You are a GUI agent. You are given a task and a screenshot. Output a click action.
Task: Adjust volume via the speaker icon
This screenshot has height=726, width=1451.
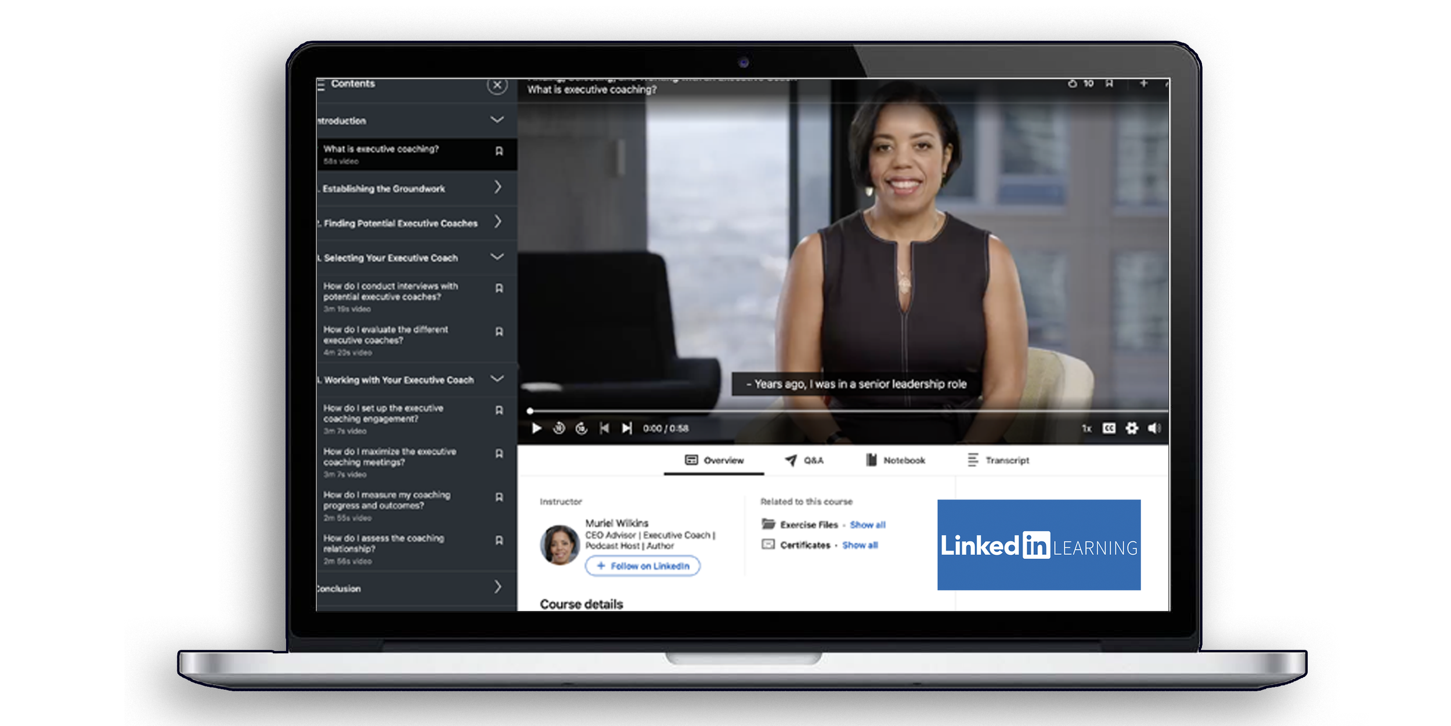point(1155,428)
